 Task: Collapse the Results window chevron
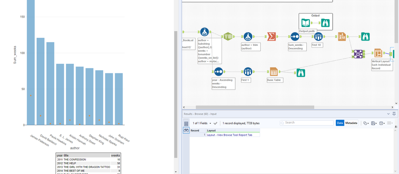(388, 114)
